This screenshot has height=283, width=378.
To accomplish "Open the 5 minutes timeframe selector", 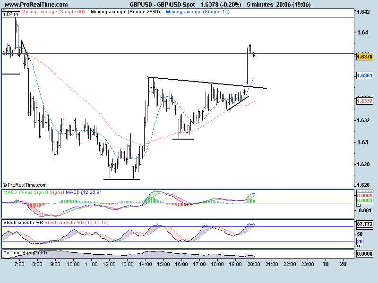I will [x=260, y=4].
